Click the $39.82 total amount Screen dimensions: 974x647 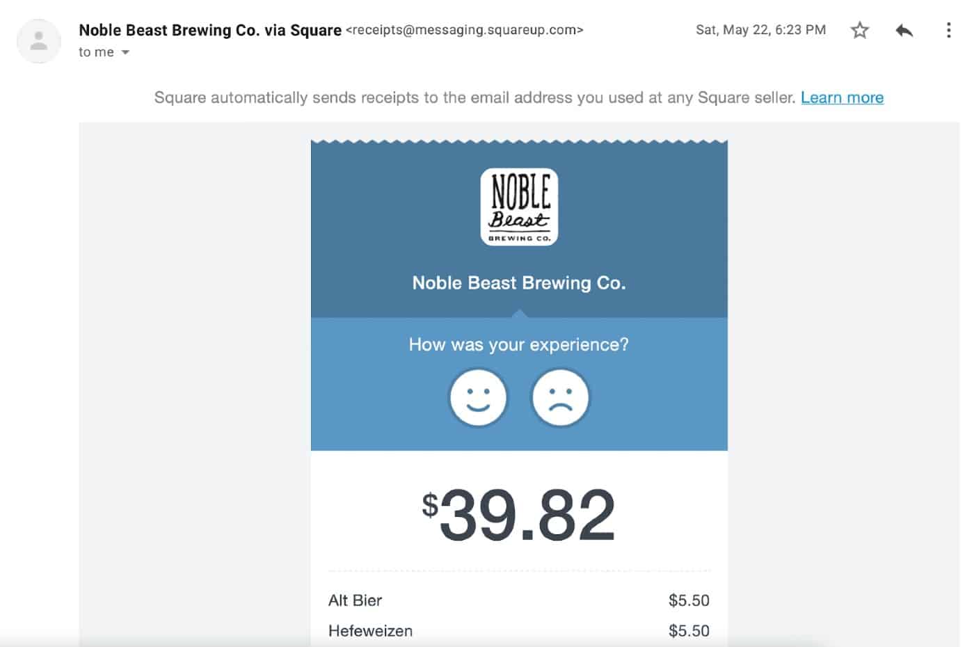coord(519,515)
